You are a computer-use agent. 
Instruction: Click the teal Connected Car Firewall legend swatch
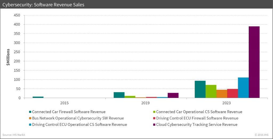point(30,112)
